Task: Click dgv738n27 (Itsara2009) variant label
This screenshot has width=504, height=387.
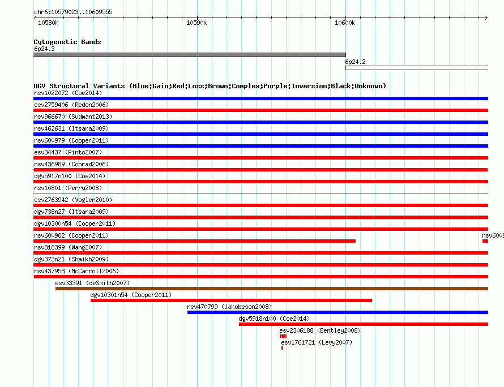Action: (x=71, y=212)
